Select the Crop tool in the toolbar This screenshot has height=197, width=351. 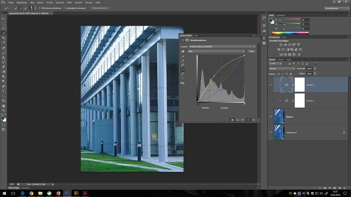click(4, 38)
